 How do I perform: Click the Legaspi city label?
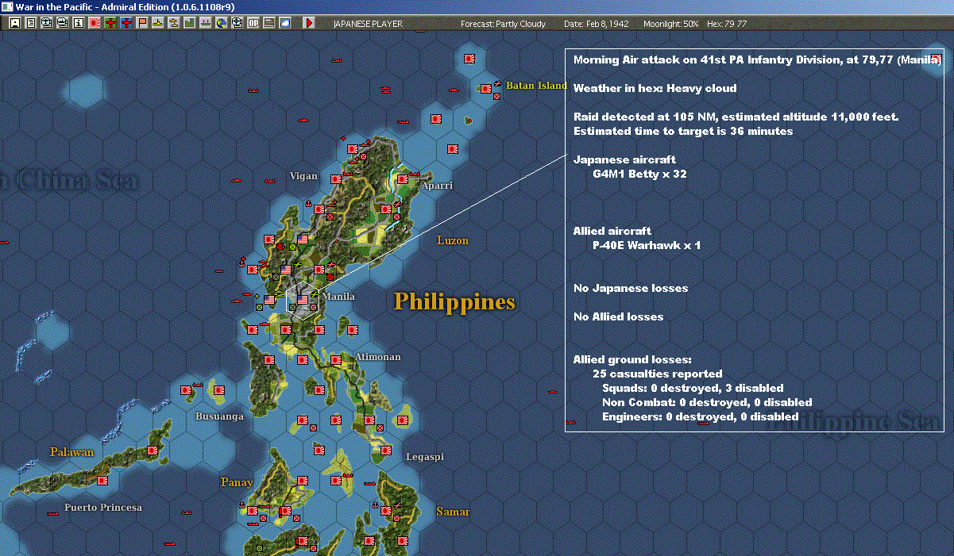425,457
